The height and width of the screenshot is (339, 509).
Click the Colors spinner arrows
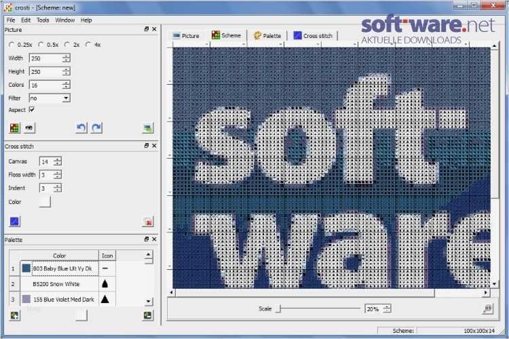(67, 85)
